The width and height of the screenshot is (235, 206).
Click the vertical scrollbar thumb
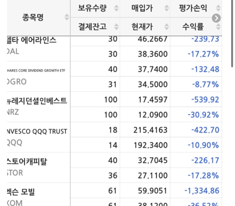pyautogui.click(x=232, y=33)
